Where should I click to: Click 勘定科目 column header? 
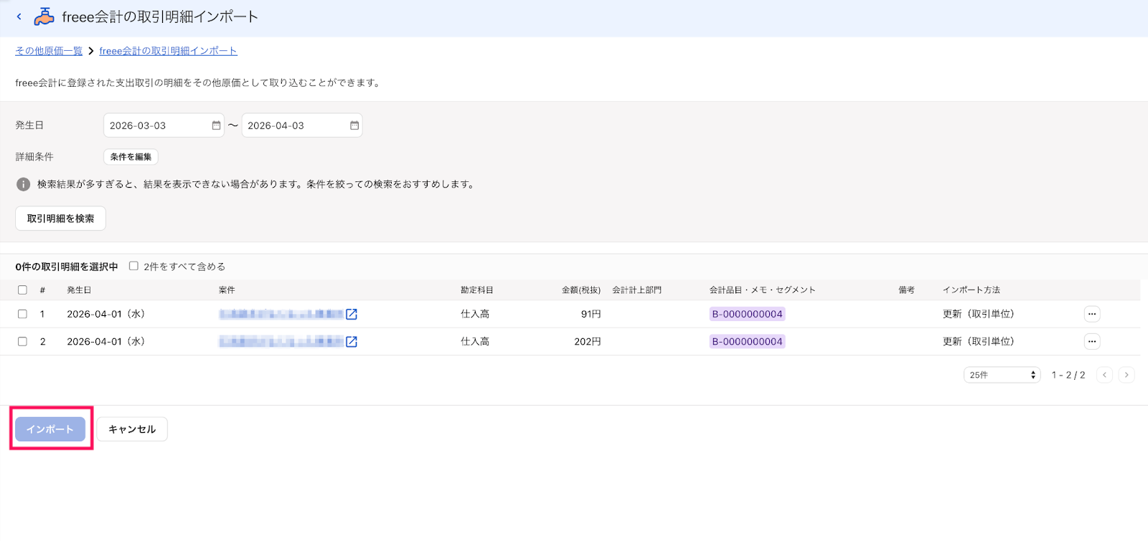[477, 290]
